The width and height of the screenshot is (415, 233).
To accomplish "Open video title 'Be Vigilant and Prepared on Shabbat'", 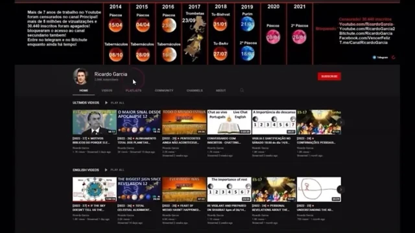I will (x=227, y=208).
